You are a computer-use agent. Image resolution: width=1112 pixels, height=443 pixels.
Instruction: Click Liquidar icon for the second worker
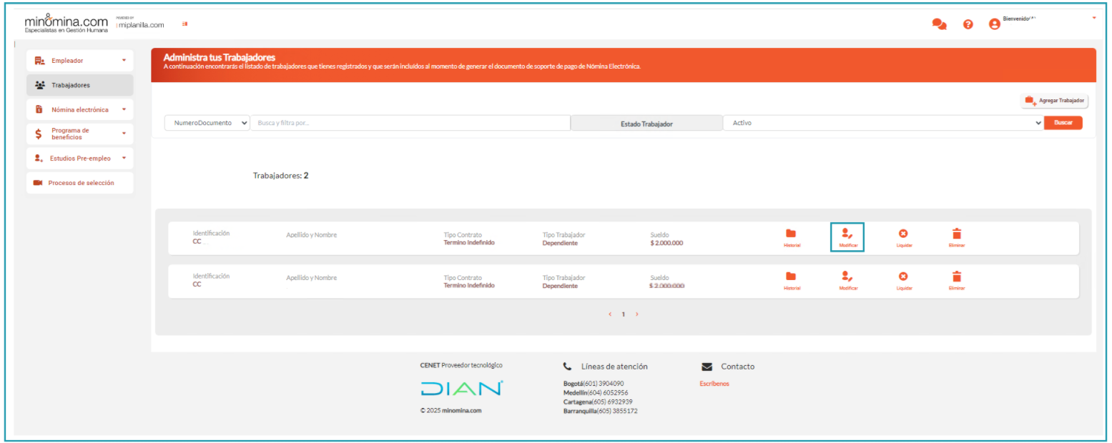pyautogui.click(x=903, y=277)
